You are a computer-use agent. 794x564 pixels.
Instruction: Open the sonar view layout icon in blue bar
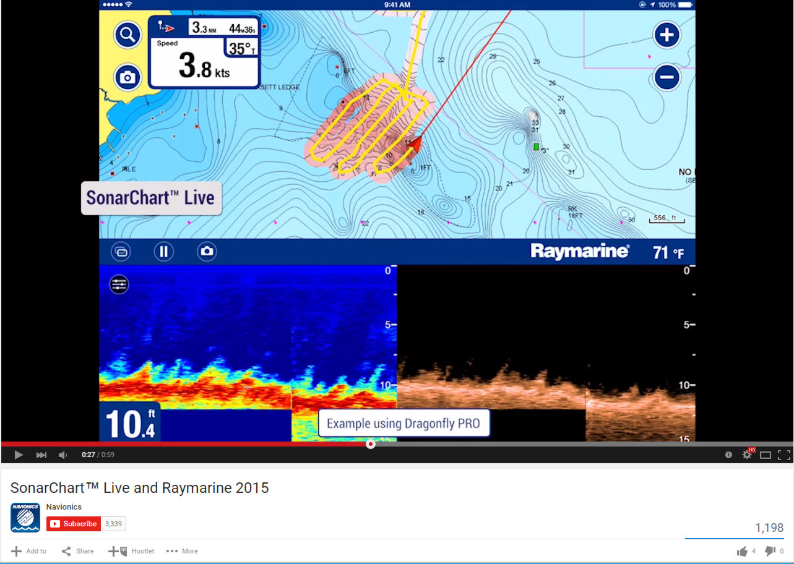coord(121,252)
